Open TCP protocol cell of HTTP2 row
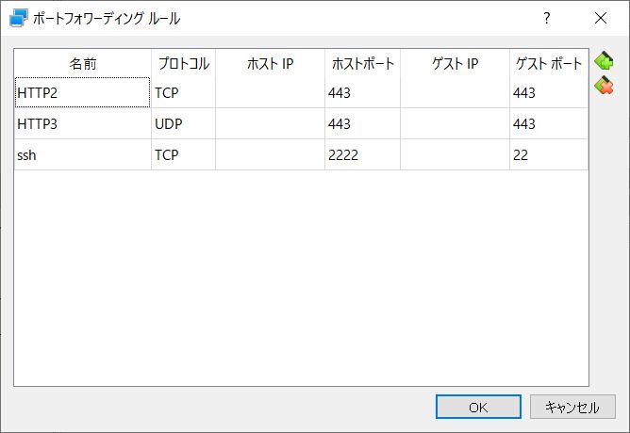The width and height of the screenshot is (630, 433). coord(183,92)
